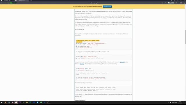Click the print back to normal code line
186x105 pixels.
click(84, 48)
